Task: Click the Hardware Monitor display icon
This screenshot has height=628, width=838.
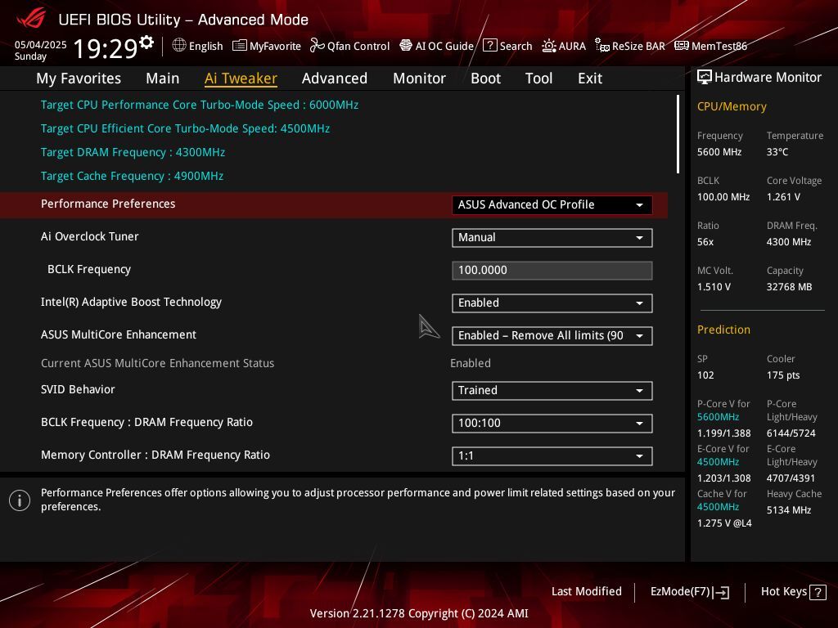Action: click(705, 78)
